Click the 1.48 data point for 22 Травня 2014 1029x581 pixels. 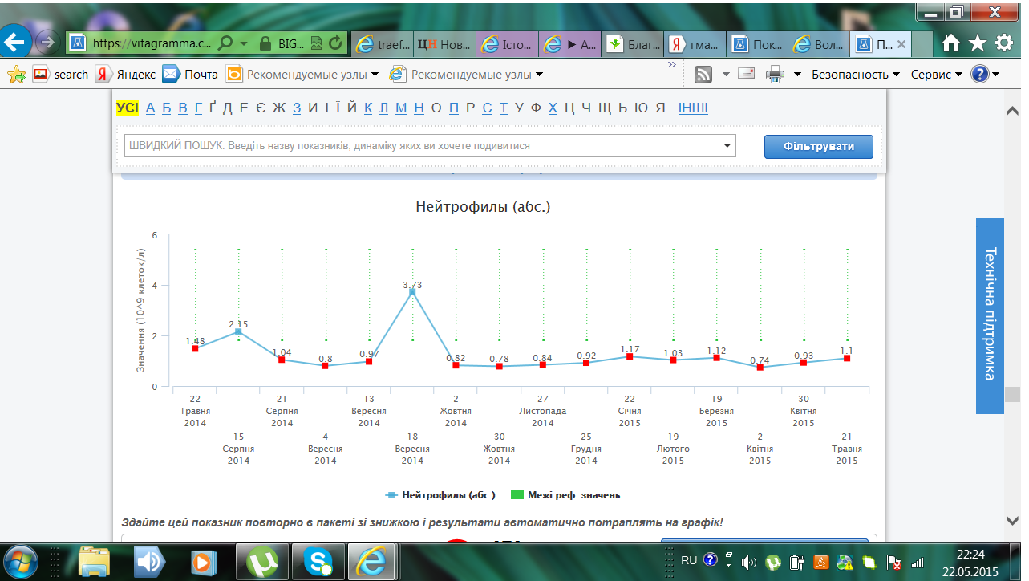[x=195, y=348]
